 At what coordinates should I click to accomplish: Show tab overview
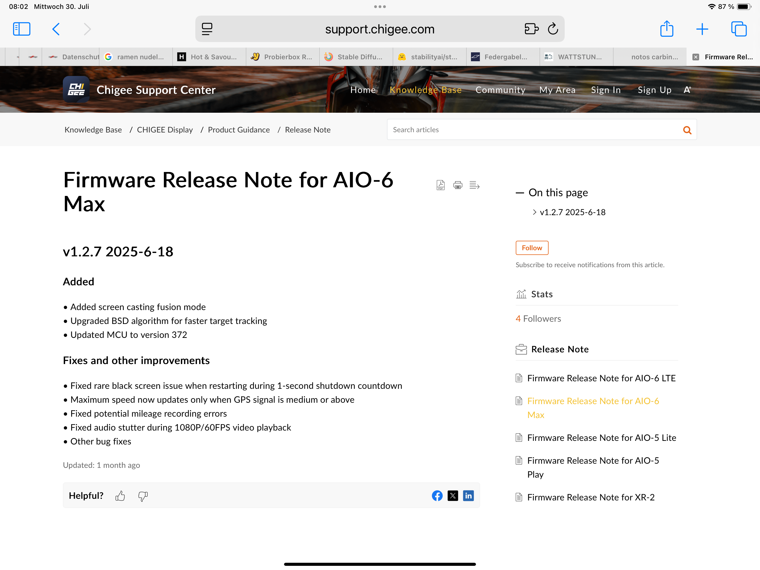[x=739, y=29]
